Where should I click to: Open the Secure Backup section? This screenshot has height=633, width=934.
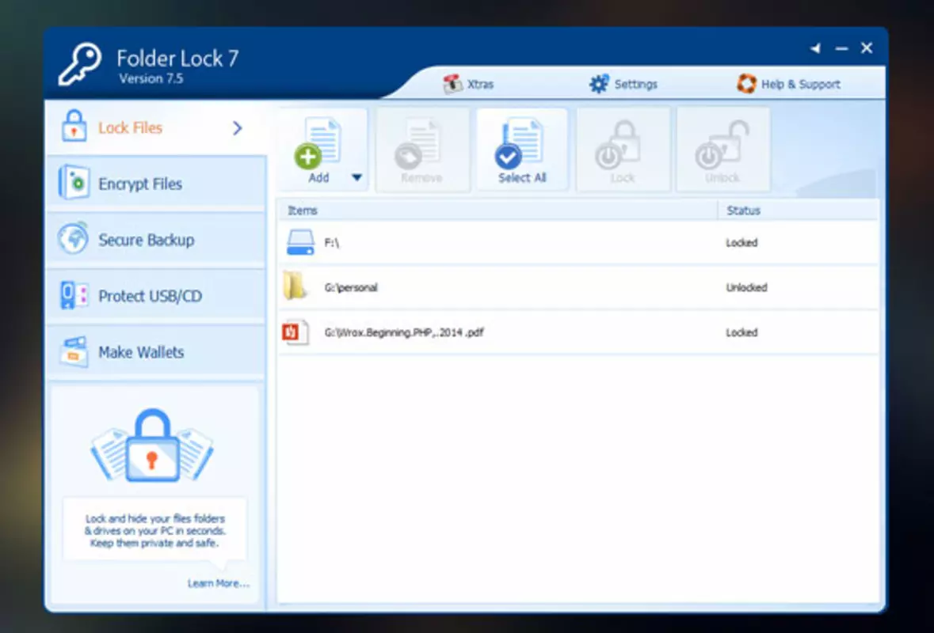155,240
